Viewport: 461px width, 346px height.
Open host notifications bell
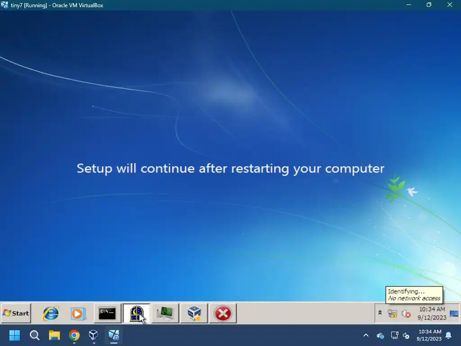coord(449,335)
